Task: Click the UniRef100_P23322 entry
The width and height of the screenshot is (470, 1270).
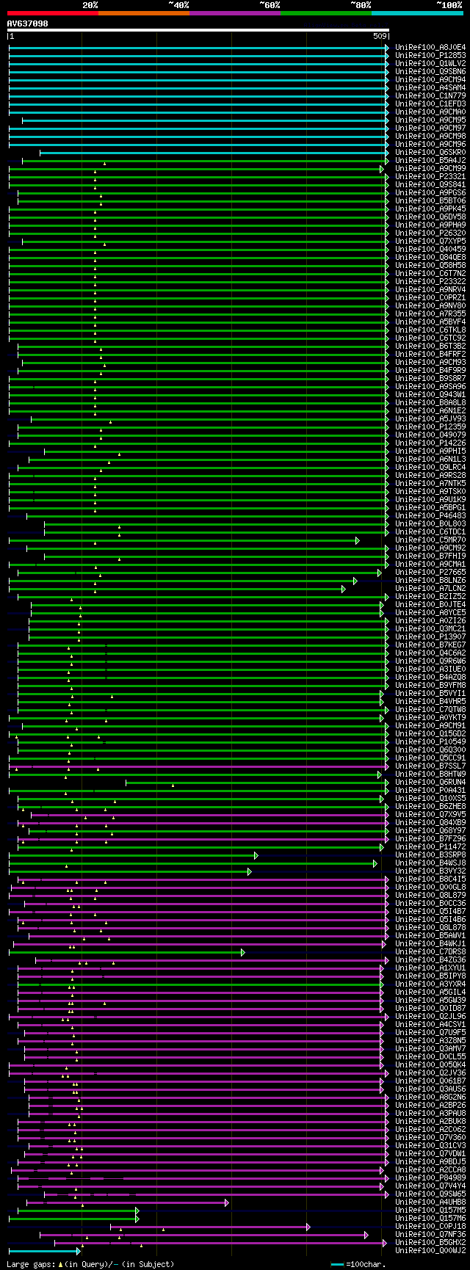Action: (x=430, y=282)
